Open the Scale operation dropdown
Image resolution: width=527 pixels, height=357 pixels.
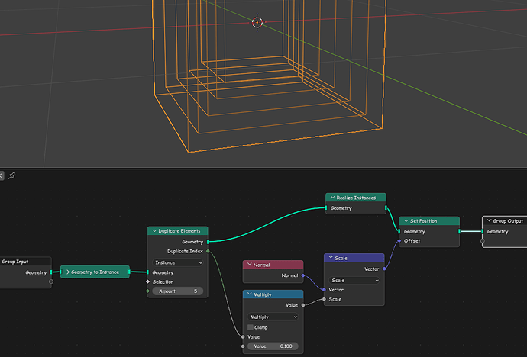pyautogui.click(x=354, y=281)
